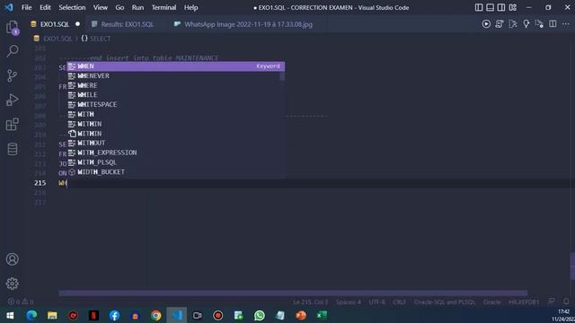Change encoding via UTF-8 status item
The width and height of the screenshot is (575, 323).
click(376, 302)
